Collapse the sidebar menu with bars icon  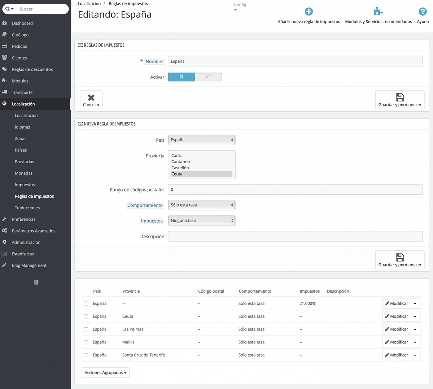(36, 282)
